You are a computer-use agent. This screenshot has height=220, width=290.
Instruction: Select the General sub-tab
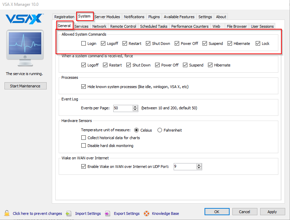tap(64, 26)
